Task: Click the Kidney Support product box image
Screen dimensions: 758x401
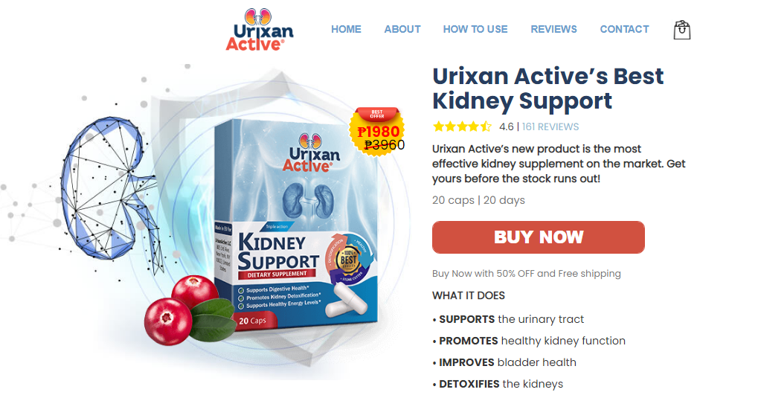Action: tap(296, 225)
